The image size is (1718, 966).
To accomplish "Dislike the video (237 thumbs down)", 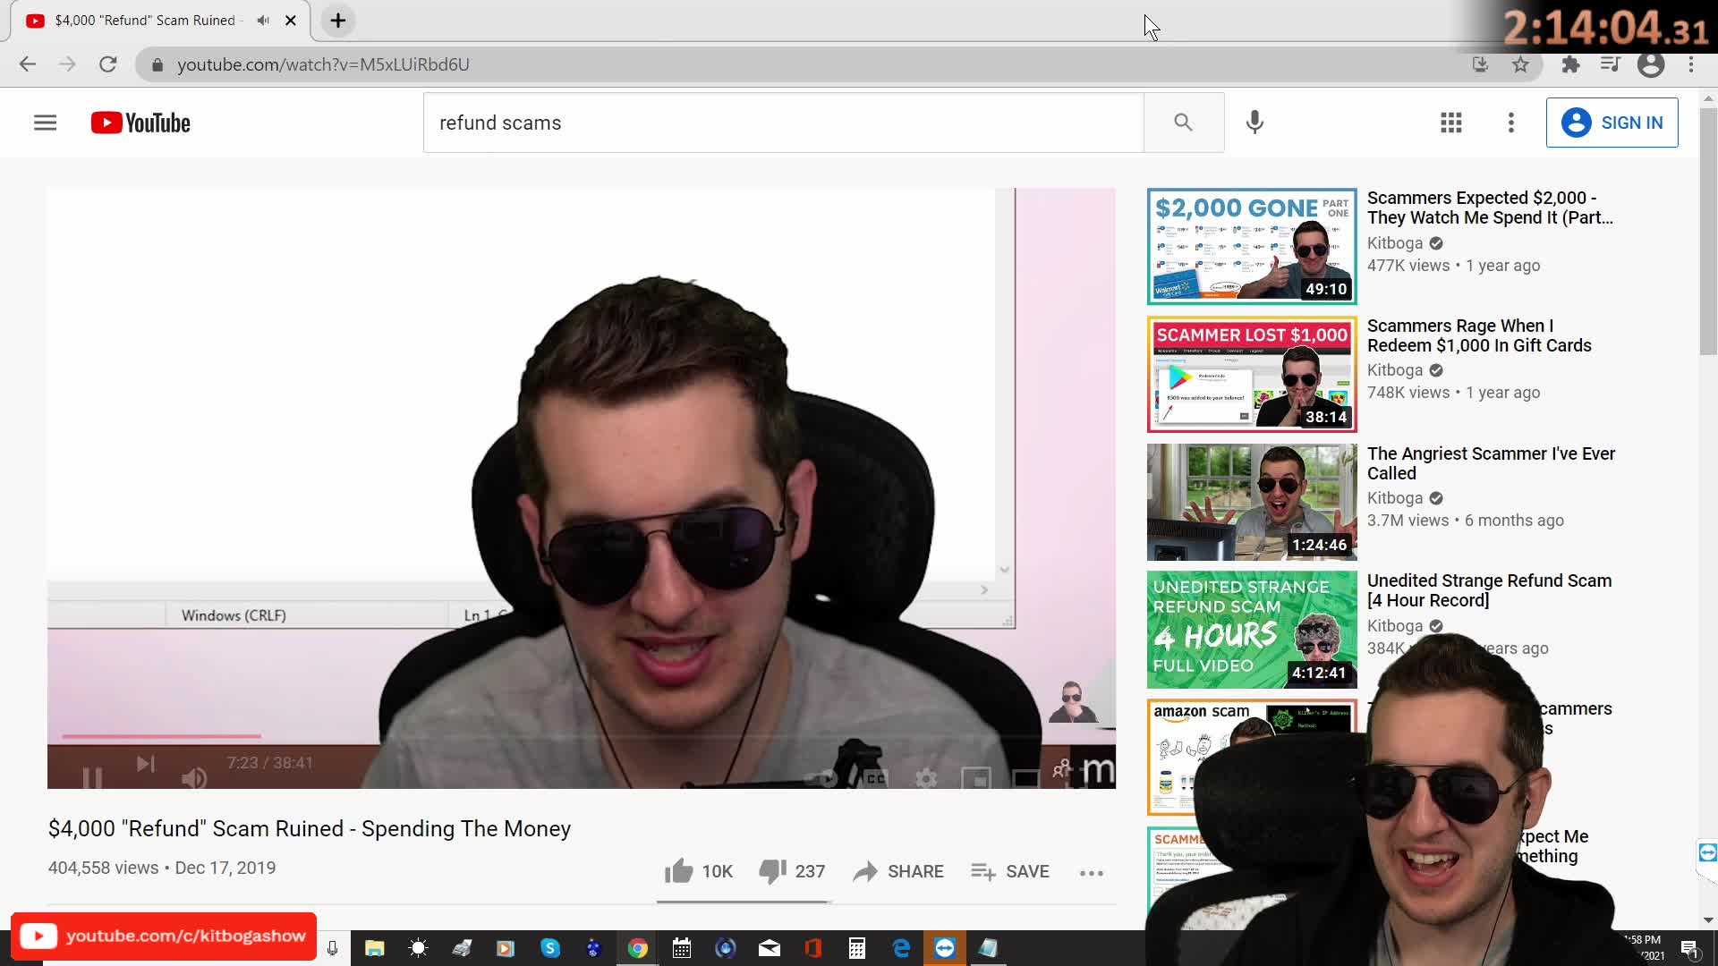I will [x=791, y=871].
